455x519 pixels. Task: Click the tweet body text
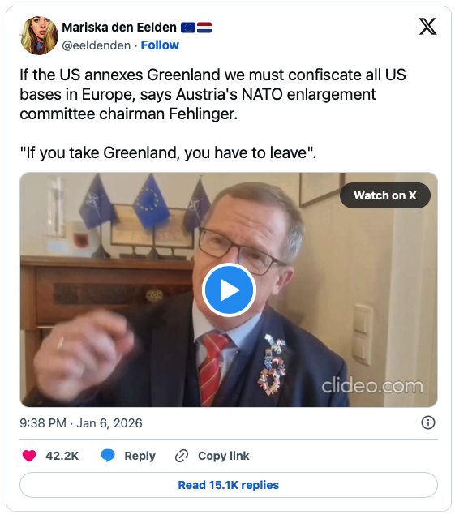[x=212, y=114]
